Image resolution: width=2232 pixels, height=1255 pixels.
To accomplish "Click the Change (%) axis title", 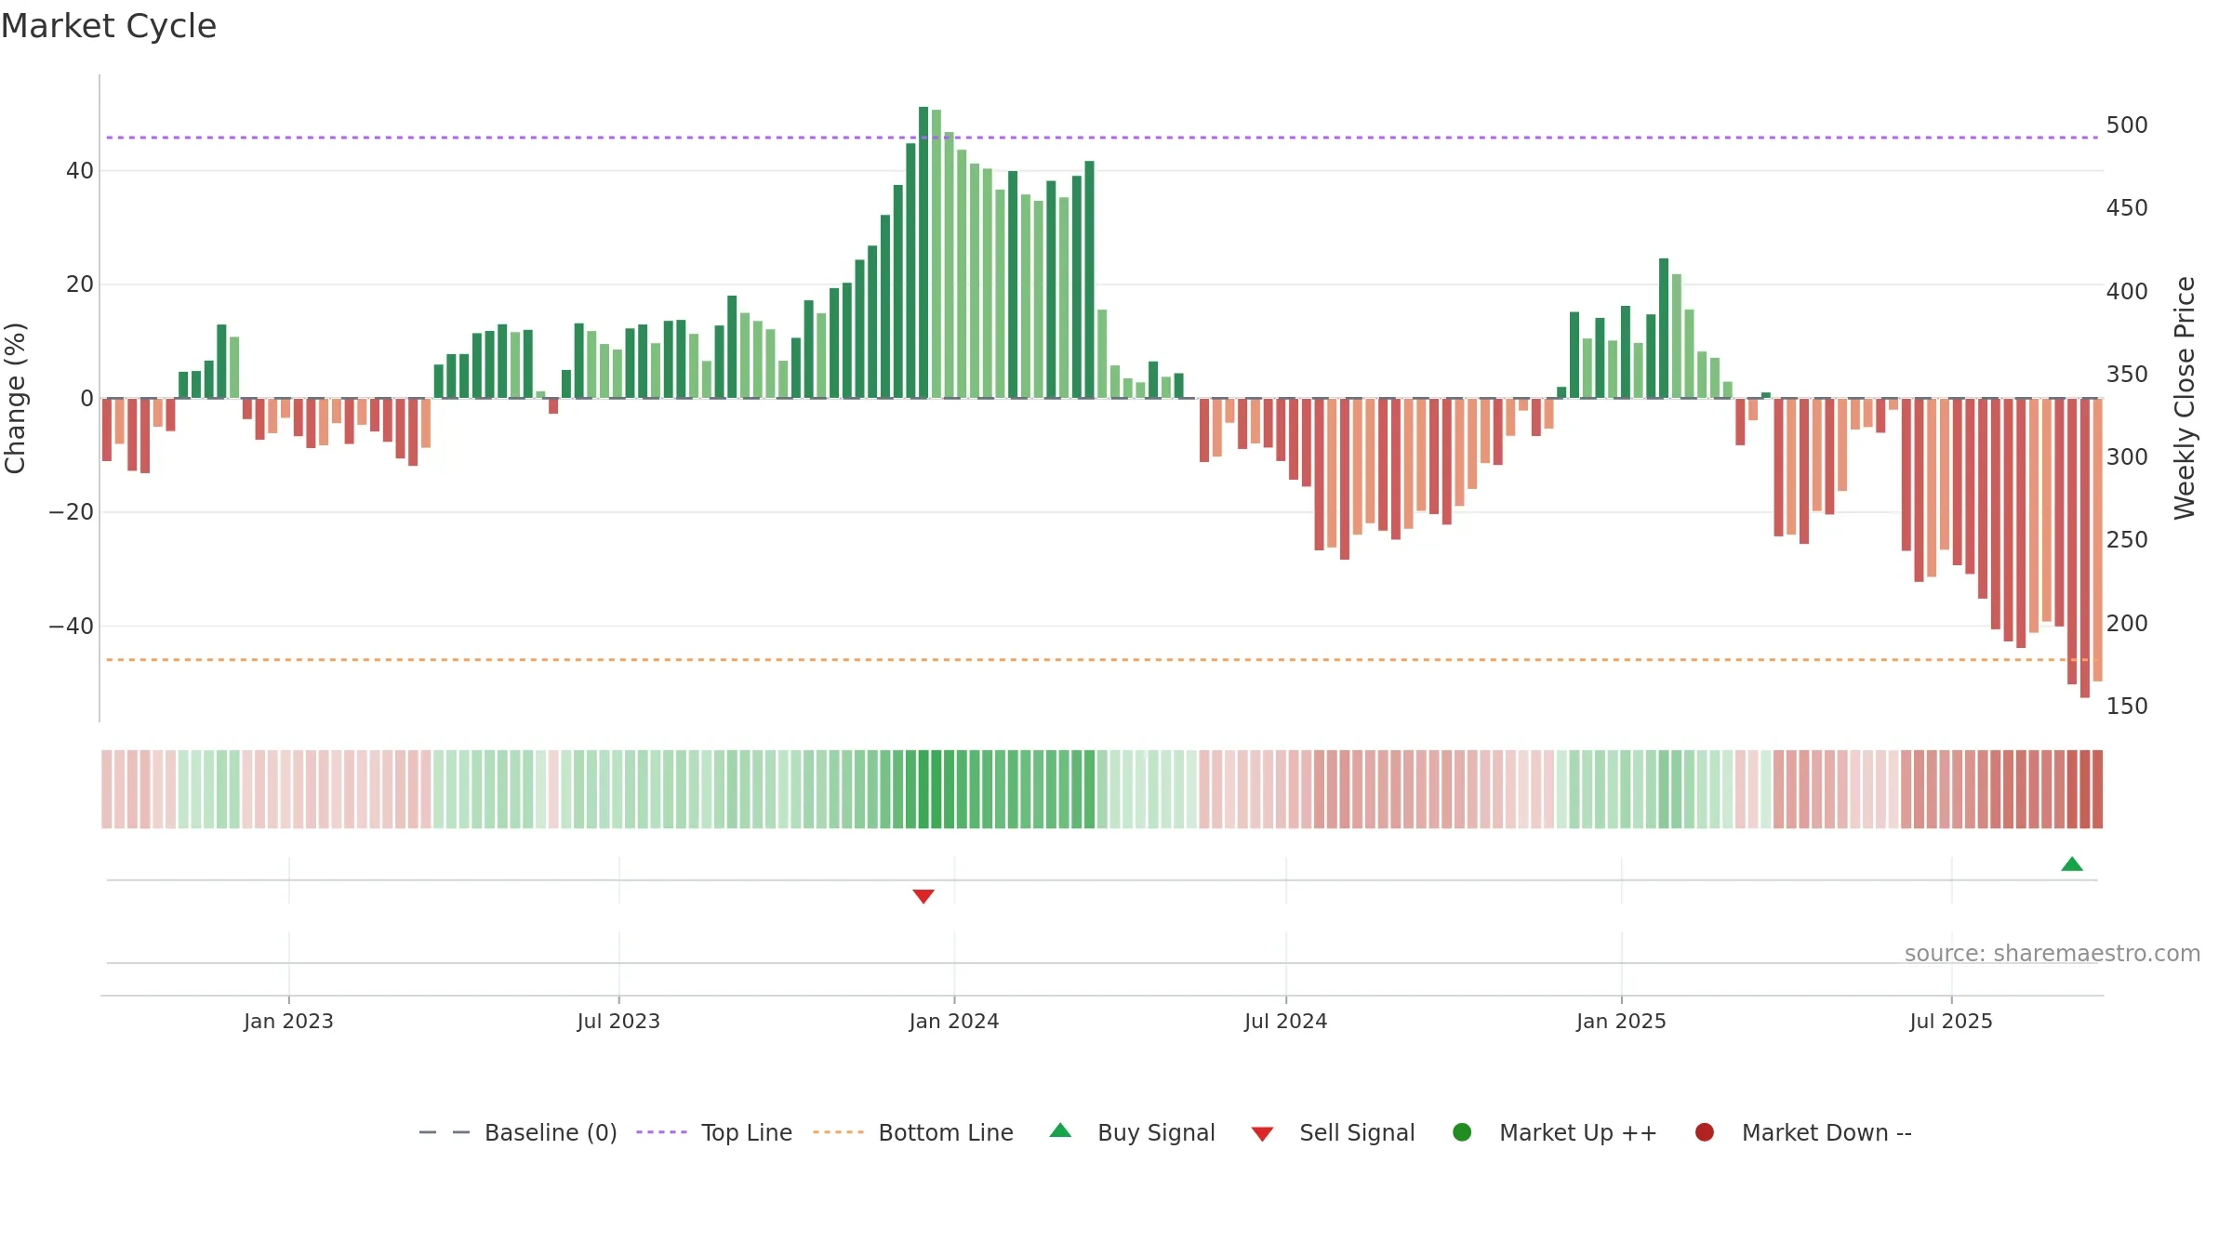I will [15, 398].
